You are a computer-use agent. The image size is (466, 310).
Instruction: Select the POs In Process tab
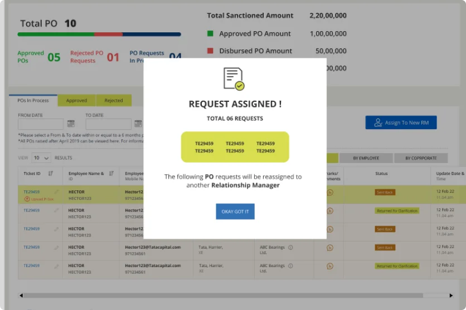(x=33, y=101)
